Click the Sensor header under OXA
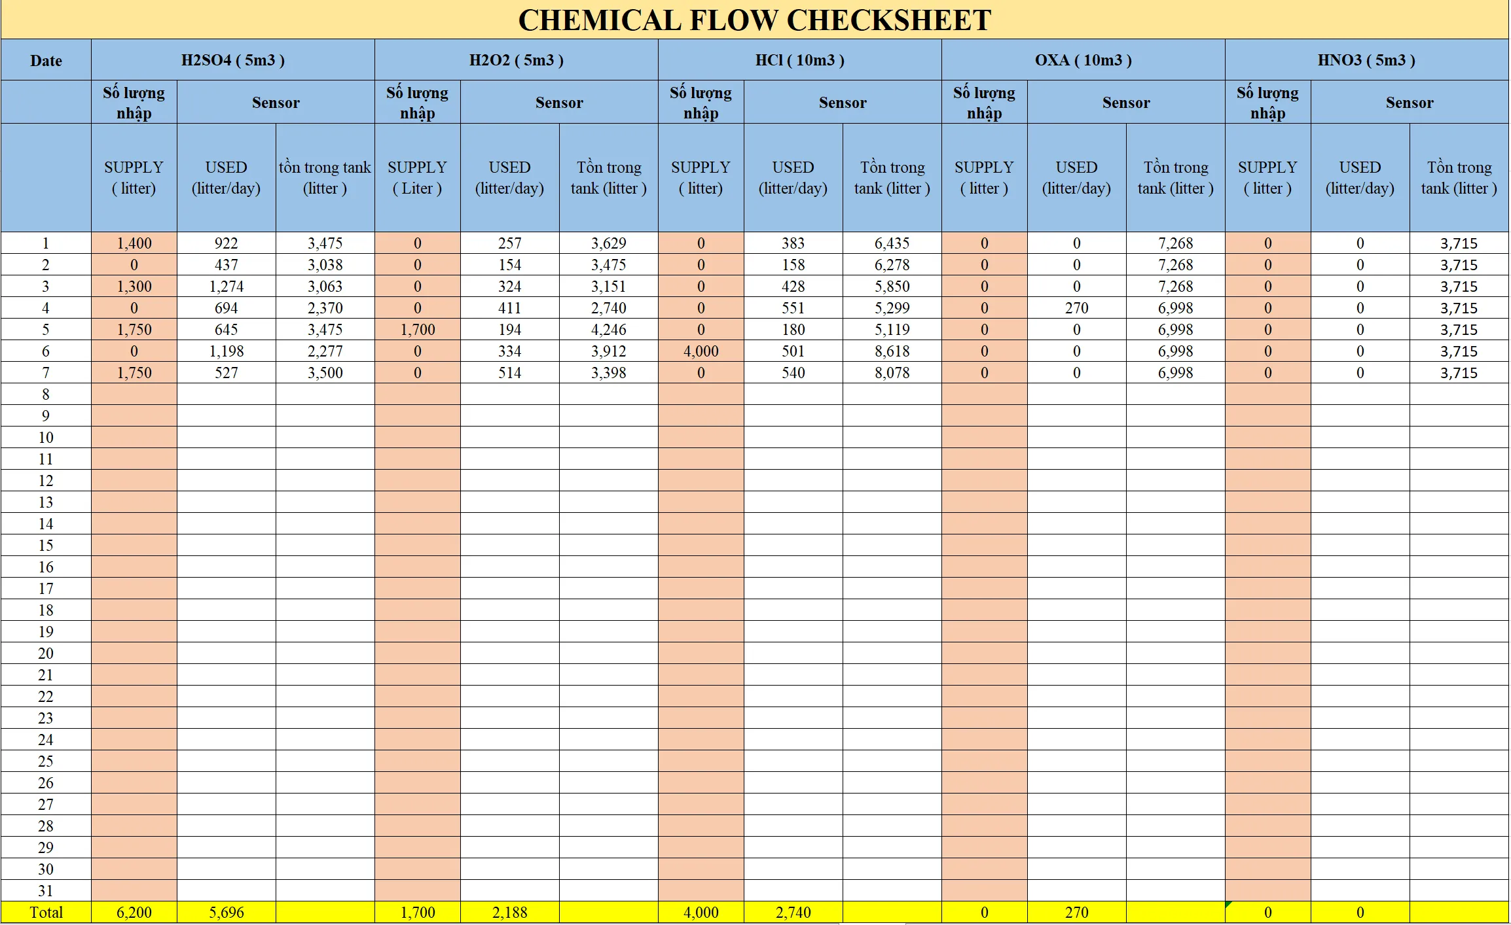 coord(1125,103)
